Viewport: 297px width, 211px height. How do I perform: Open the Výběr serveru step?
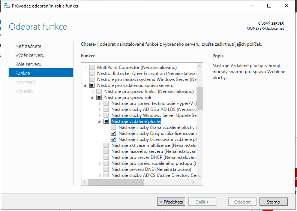pyautogui.click(x=30, y=55)
